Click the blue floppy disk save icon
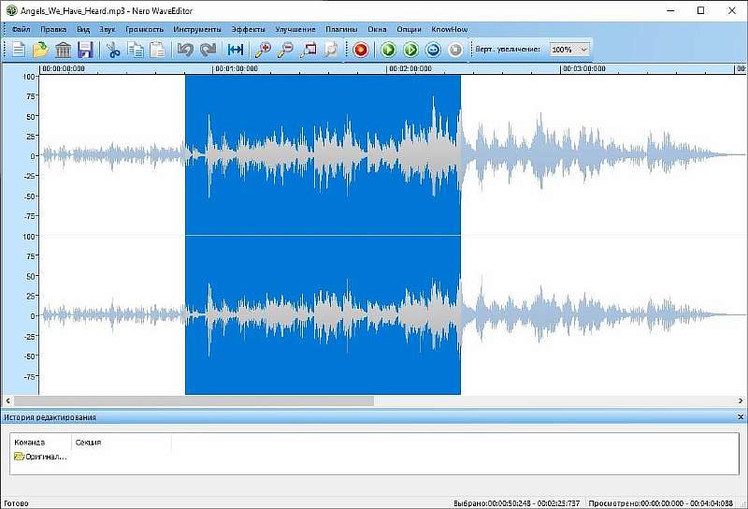The width and height of the screenshot is (748, 509). [x=85, y=50]
